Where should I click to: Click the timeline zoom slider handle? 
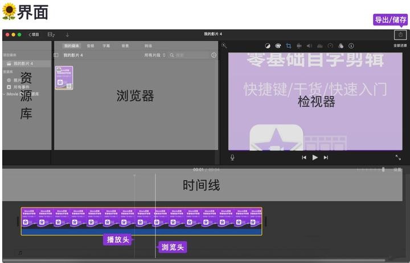pos(383,170)
